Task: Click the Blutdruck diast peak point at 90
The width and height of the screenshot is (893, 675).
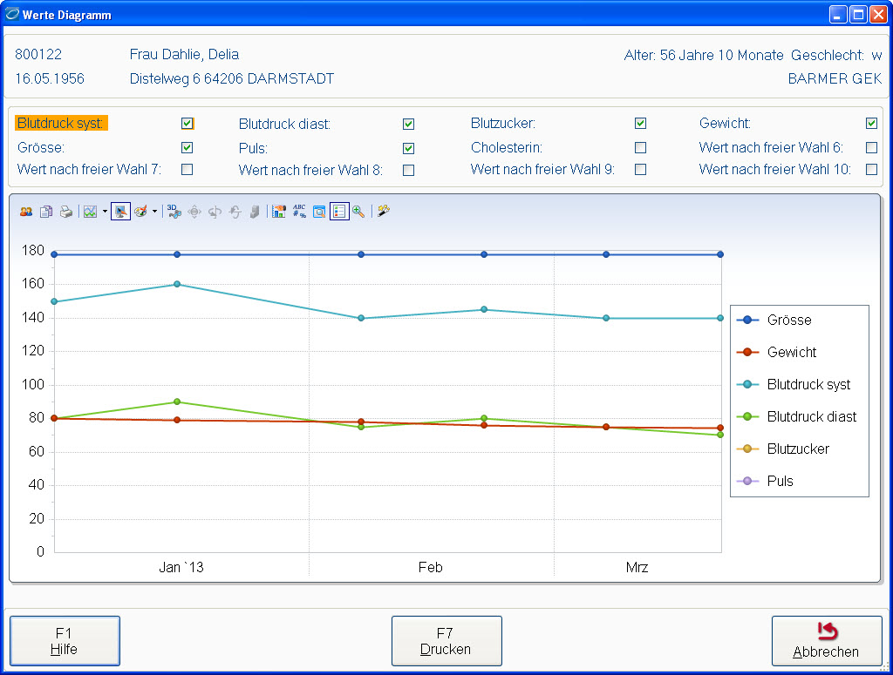Action: pyautogui.click(x=177, y=402)
